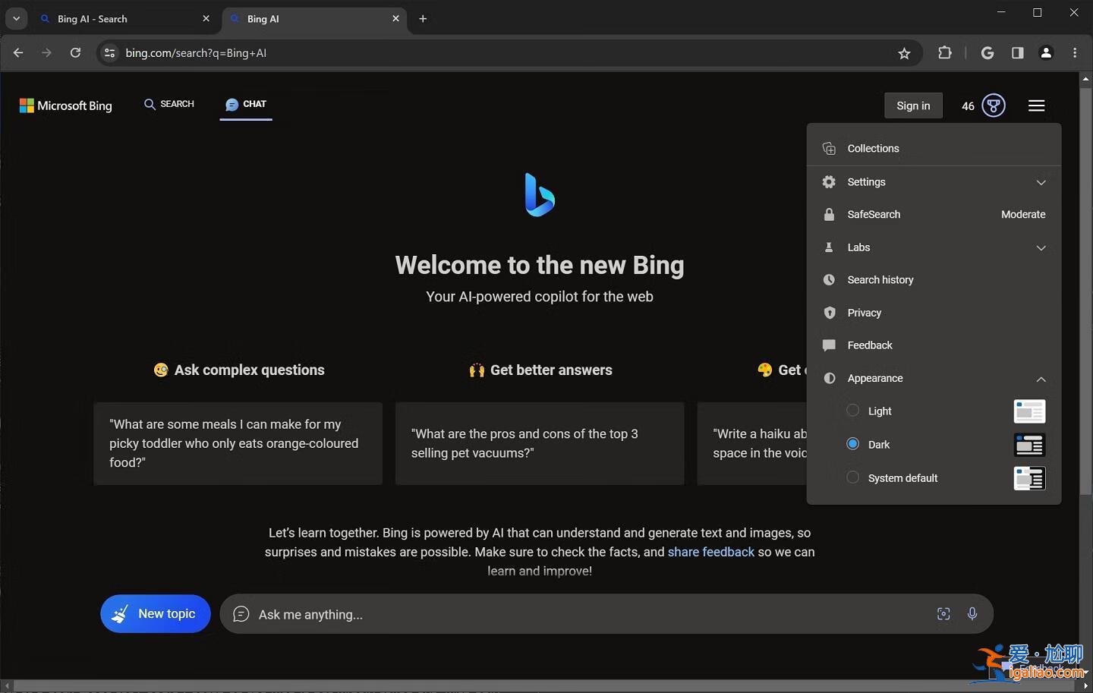The image size is (1093, 693).
Task: Expand the Labs section
Action: 1041,247
